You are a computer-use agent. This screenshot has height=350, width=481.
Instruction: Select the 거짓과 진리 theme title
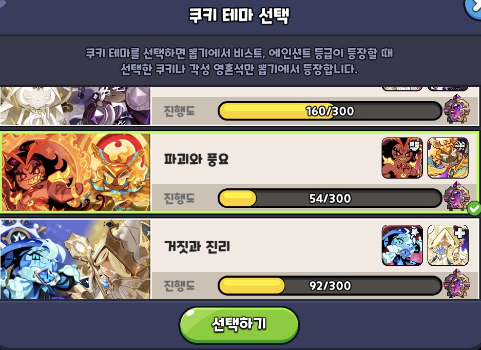pos(197,246)
